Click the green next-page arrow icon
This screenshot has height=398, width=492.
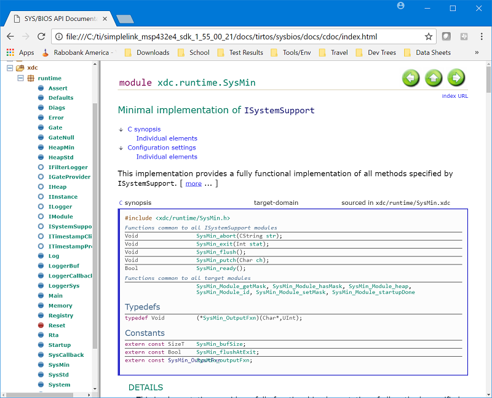[456, 78]
